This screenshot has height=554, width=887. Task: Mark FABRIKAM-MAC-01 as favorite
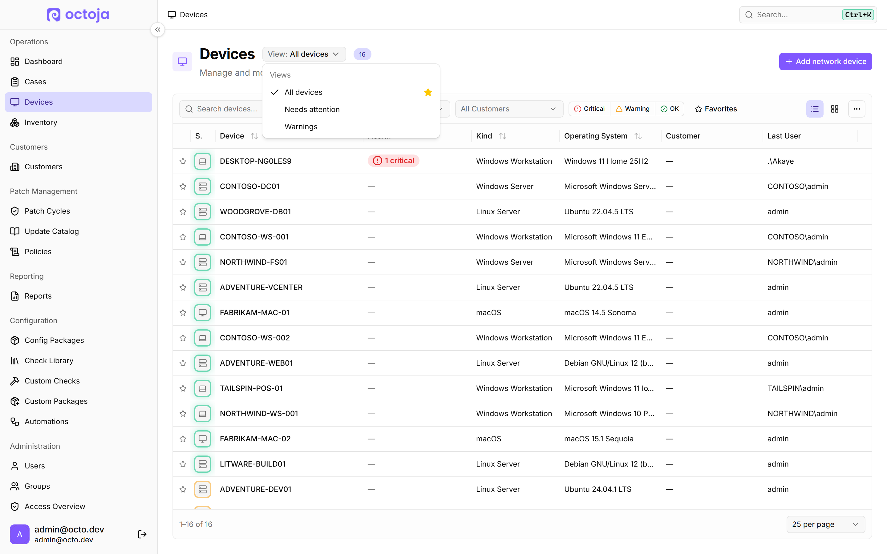pos(183,313)
